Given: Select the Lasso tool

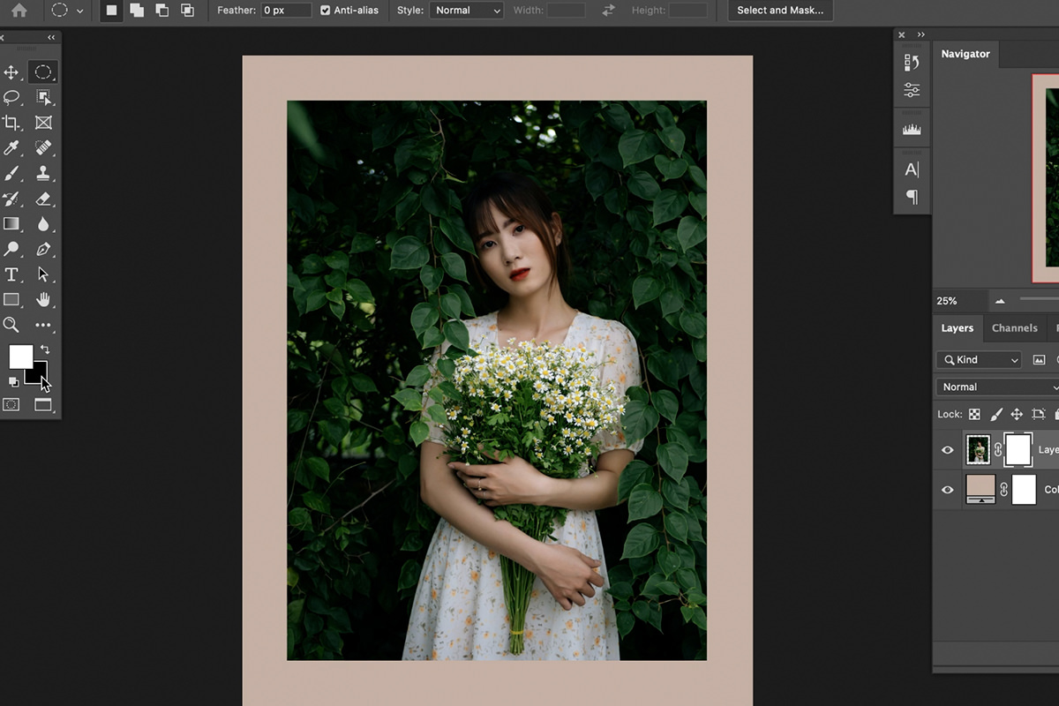Looking at the screenshot, I should [x=11, y=98].
